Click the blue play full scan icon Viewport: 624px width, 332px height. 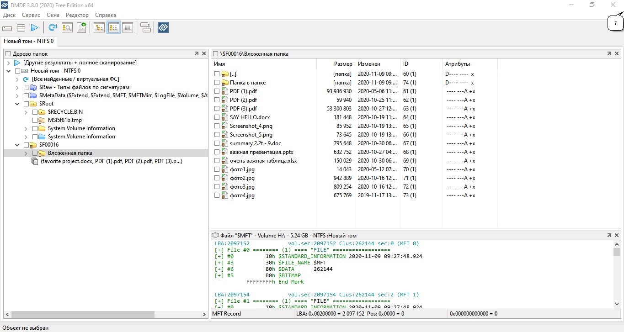(34, 28)
